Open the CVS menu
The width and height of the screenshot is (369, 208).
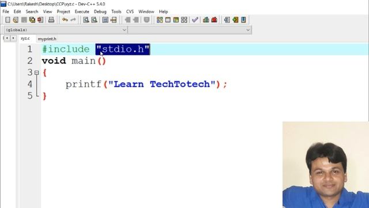pos(130,12)
